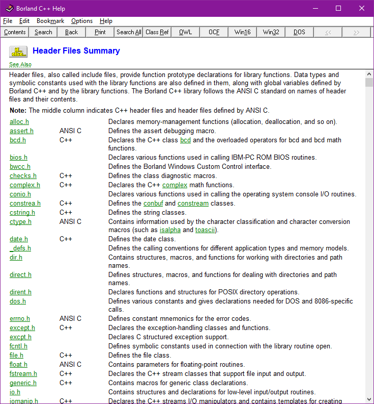Click the Contents toolbar button
This screenshot has width=374, height=404.
tap(15, 32)
